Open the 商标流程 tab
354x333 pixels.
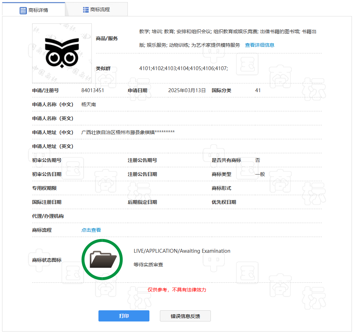pyautogui.click(x=96, y=9)
